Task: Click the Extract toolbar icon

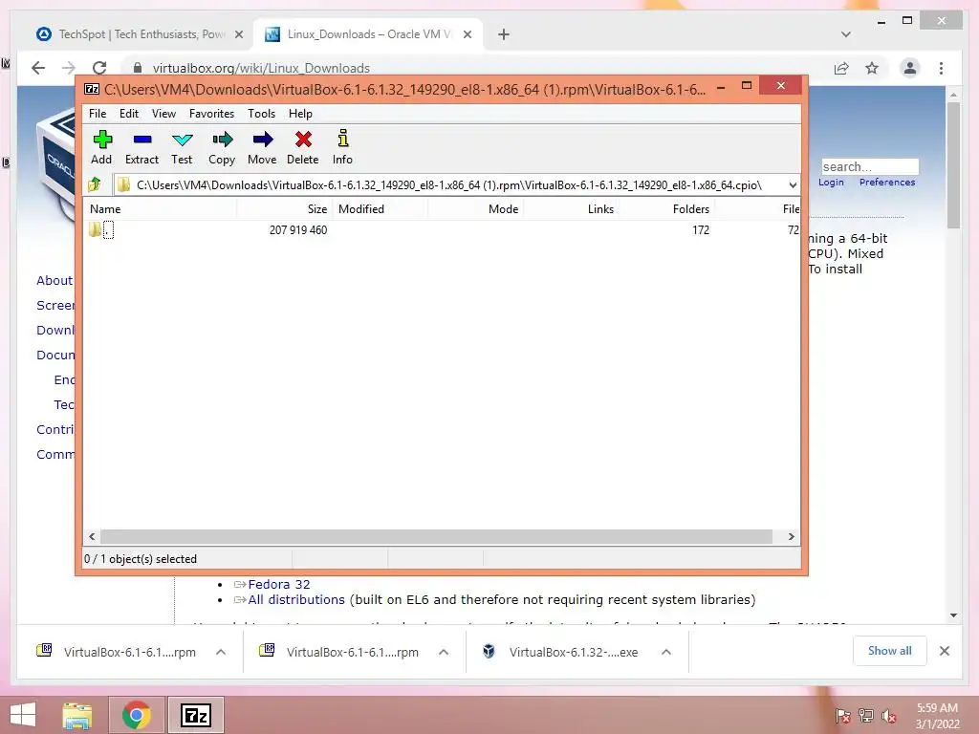Action: [141, 147]
